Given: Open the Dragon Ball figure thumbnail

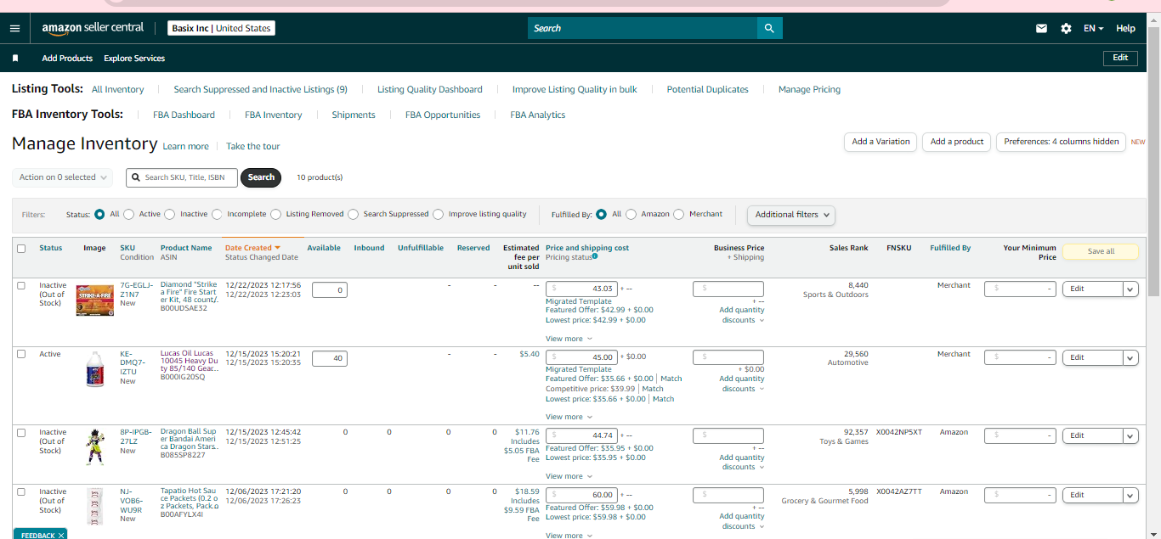Looking at the screenshot, I should [x=94, y=447].
